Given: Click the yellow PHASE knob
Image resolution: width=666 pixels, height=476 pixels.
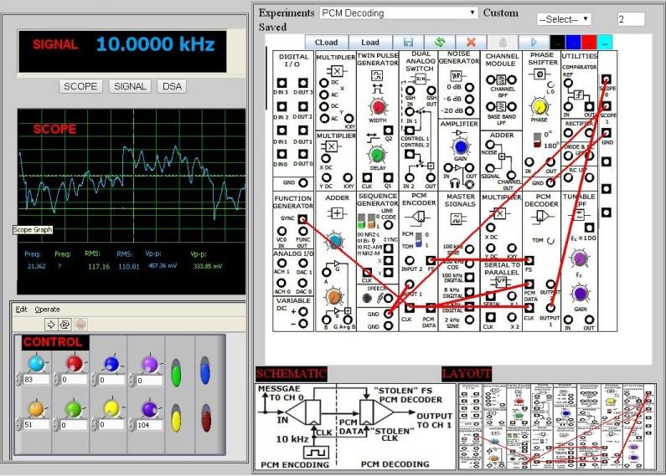Looking at the screenshot, I should pyautogui.click(x=539, y=106).
